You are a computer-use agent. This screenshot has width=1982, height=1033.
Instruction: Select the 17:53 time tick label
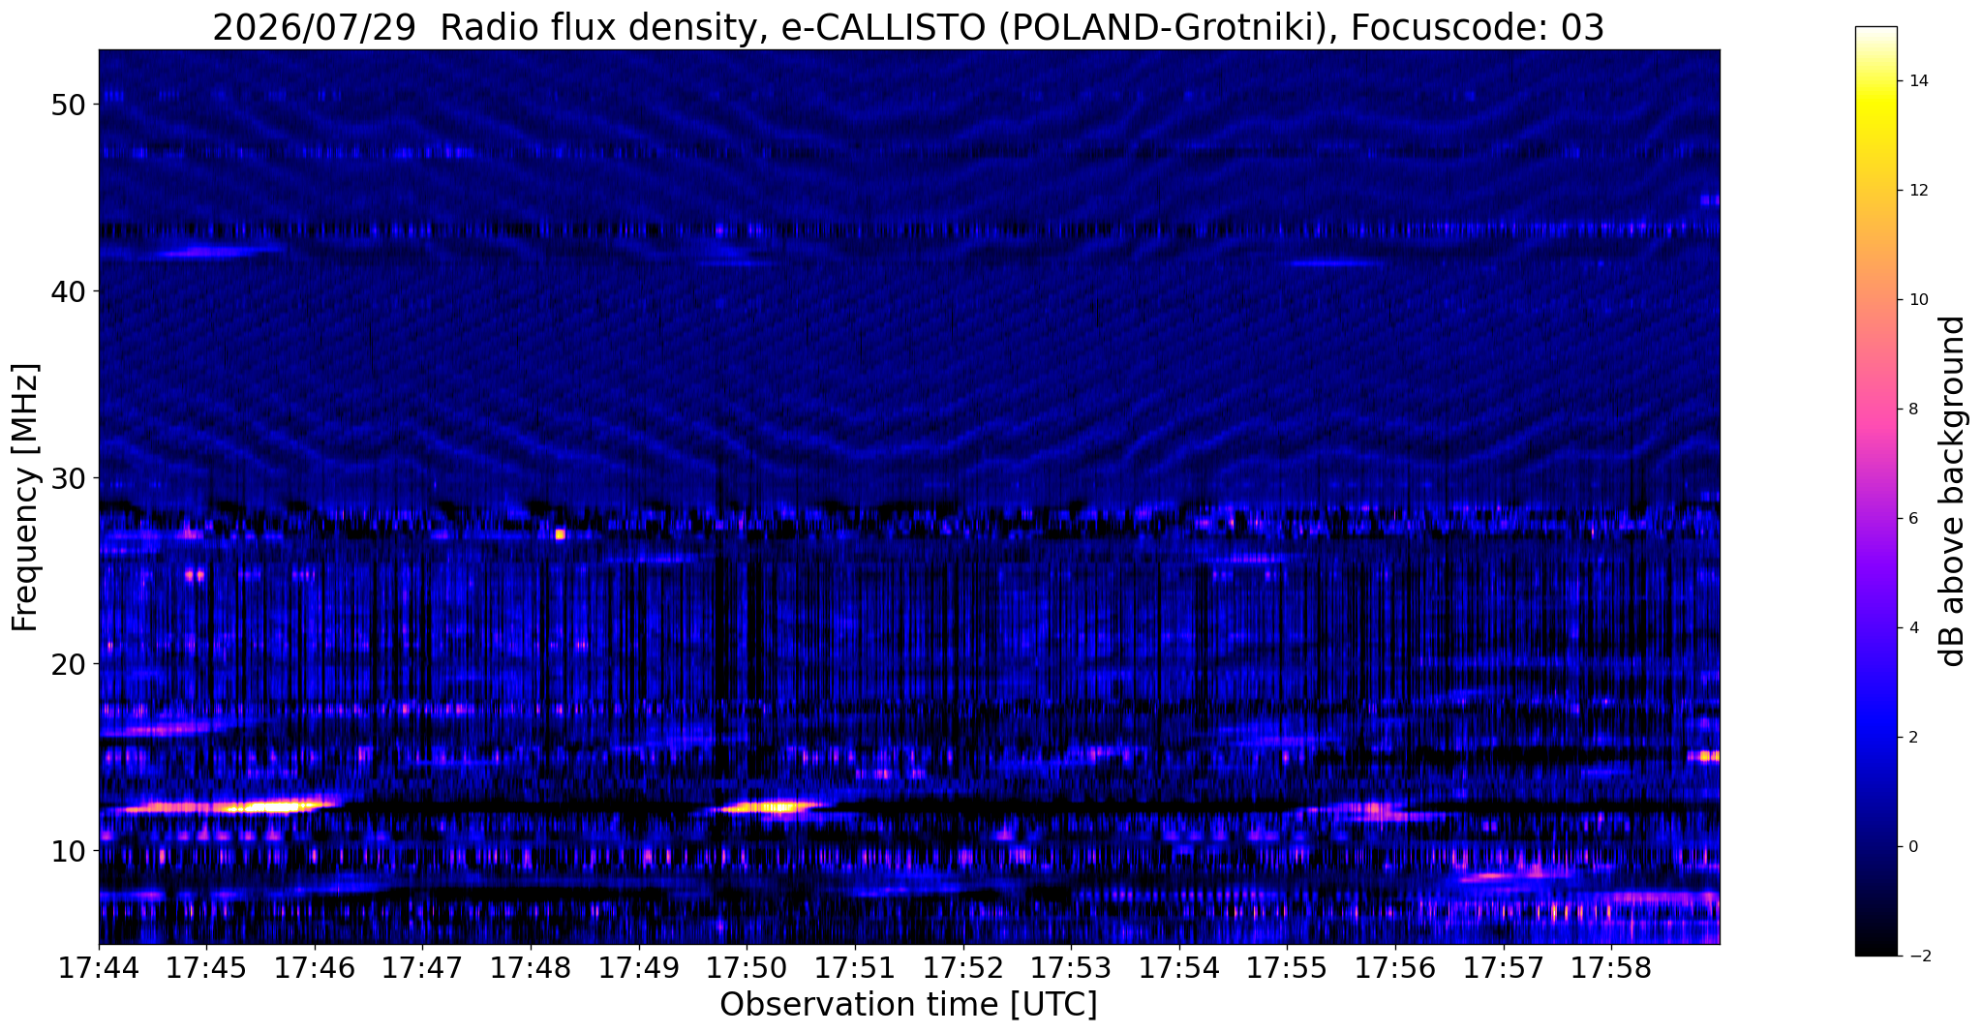coord(1071,967)
